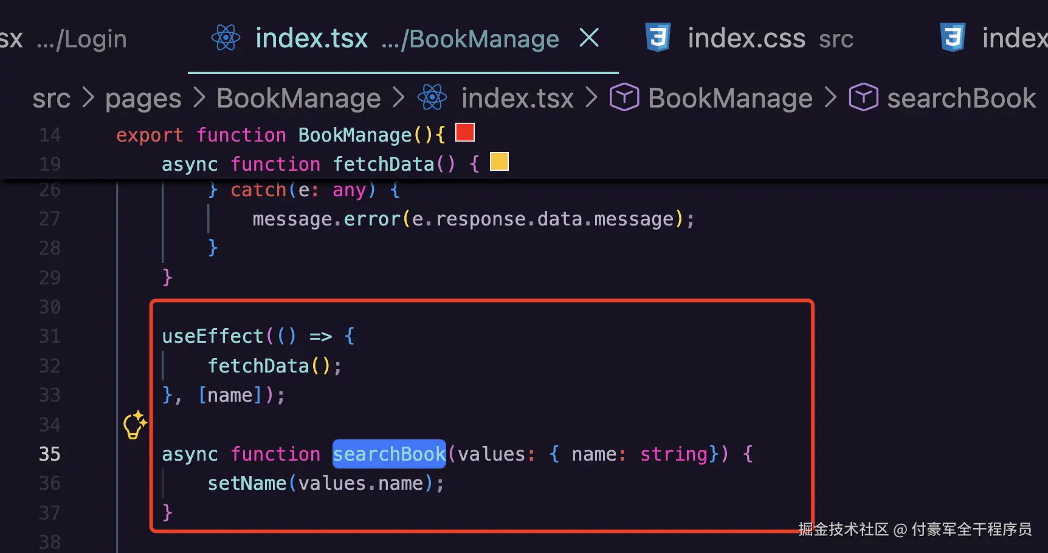Click fetchData(); on line 32

tap(275, 366)
